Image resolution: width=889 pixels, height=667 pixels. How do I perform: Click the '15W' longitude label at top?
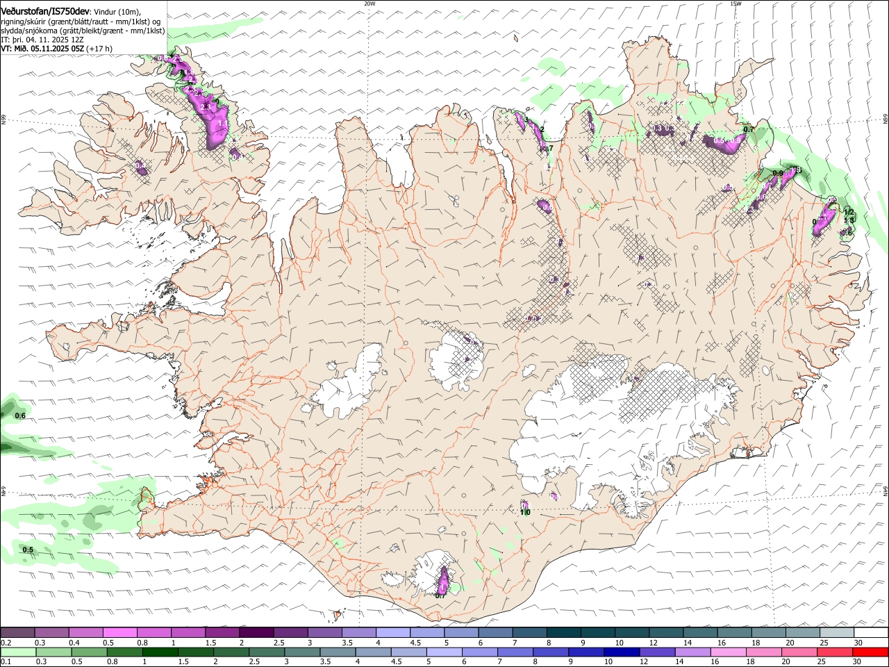tap(736, 3)
